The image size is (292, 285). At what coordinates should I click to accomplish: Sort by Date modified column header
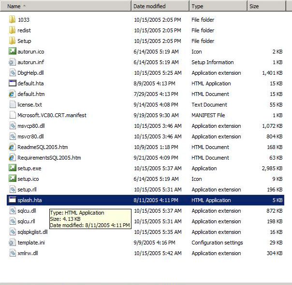[x=149, y=6]
